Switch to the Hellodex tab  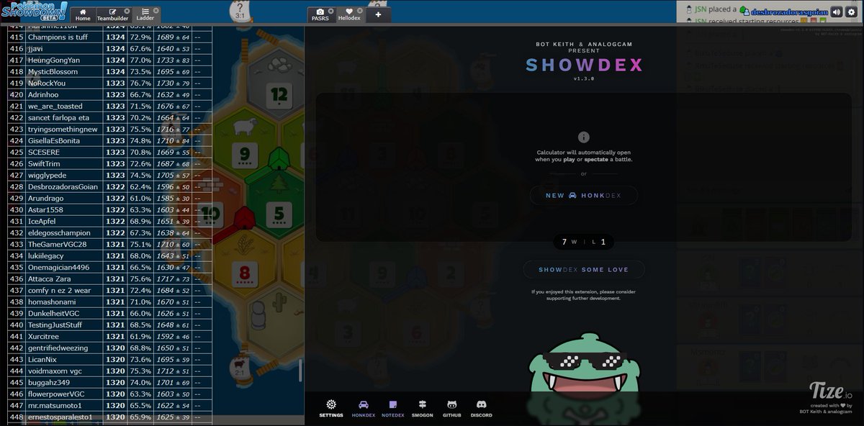(349, 14)
